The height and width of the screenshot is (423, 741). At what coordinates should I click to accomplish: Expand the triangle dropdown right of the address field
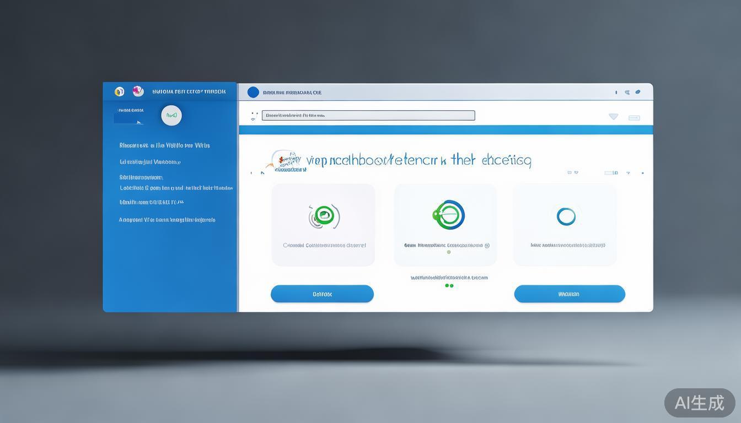[613, 117]
